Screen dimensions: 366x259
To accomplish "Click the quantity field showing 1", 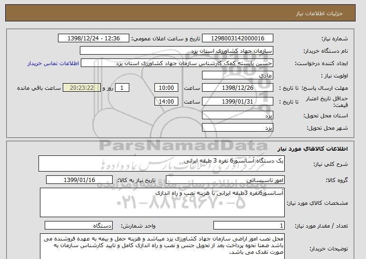I will tap(249, 225).
